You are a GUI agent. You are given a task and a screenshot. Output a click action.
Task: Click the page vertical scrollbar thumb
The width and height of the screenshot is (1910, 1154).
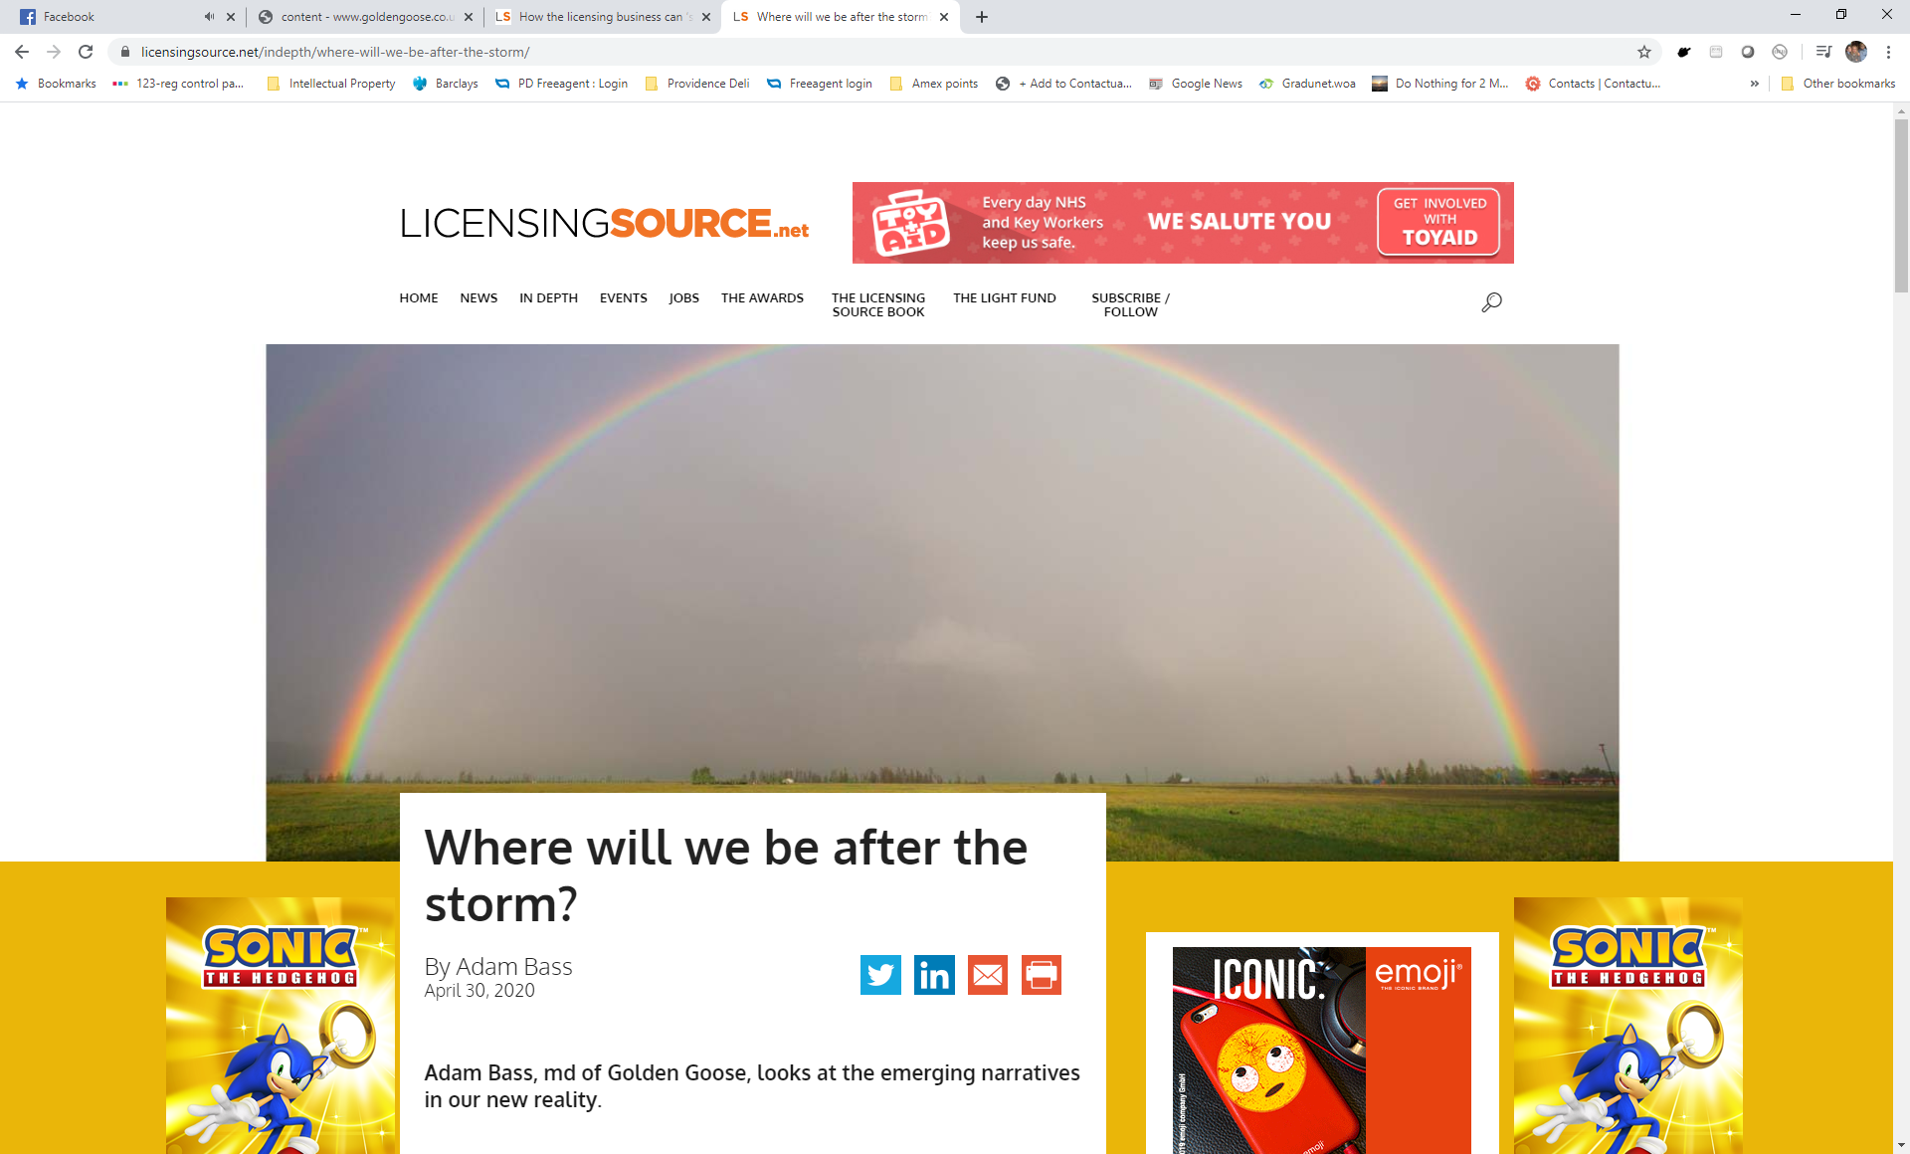tap(1901, 204)
